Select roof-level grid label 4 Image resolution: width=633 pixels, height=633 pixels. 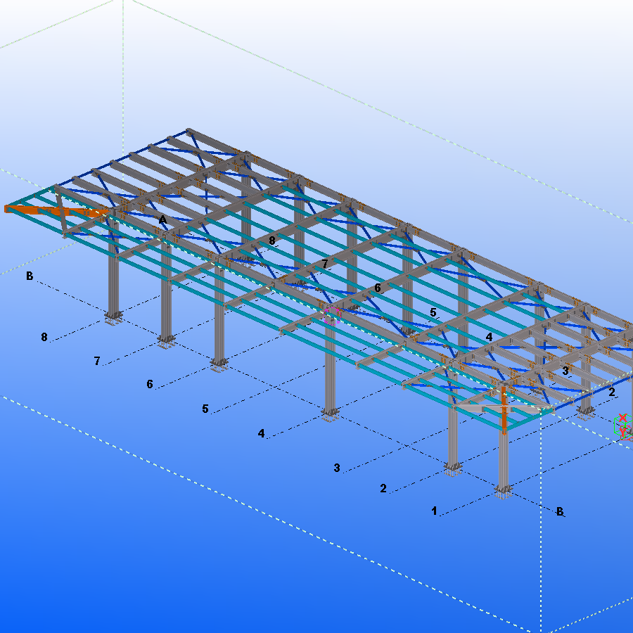click(x=489, y=338)
